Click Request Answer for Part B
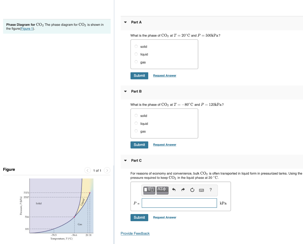 pyautogui.click(x=165, y=144)
